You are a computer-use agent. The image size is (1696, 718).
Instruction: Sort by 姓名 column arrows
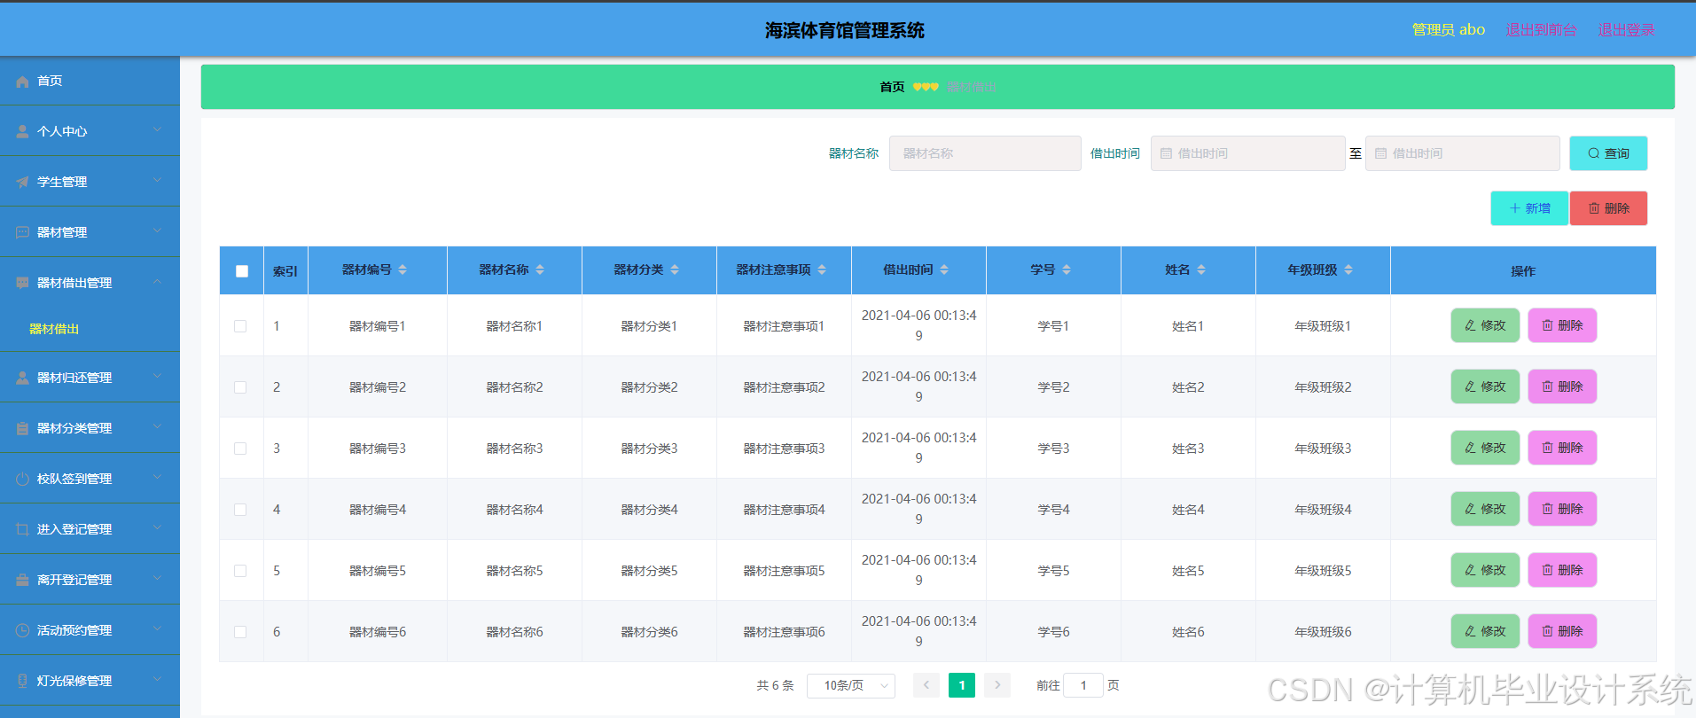(1201, 269)
